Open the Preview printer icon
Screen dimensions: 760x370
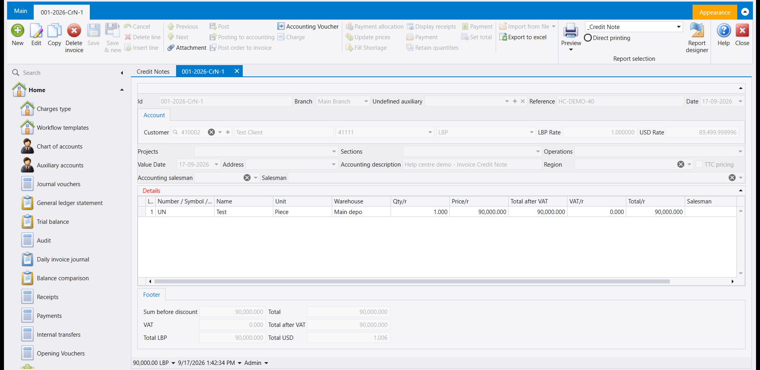(571, 31)
